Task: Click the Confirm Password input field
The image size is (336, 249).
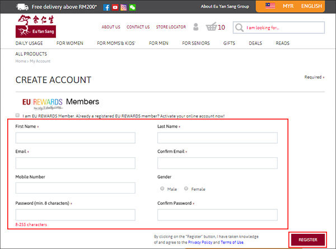Action: [x=217, y=215]
